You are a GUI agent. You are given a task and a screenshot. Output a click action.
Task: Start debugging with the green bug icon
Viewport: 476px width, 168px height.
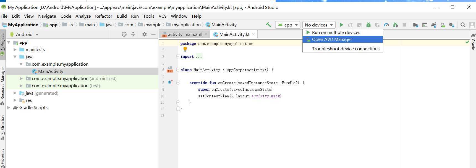click(368, 25)
